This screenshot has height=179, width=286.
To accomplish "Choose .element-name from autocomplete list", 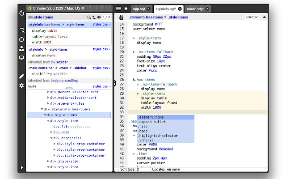I will (165, 117).
